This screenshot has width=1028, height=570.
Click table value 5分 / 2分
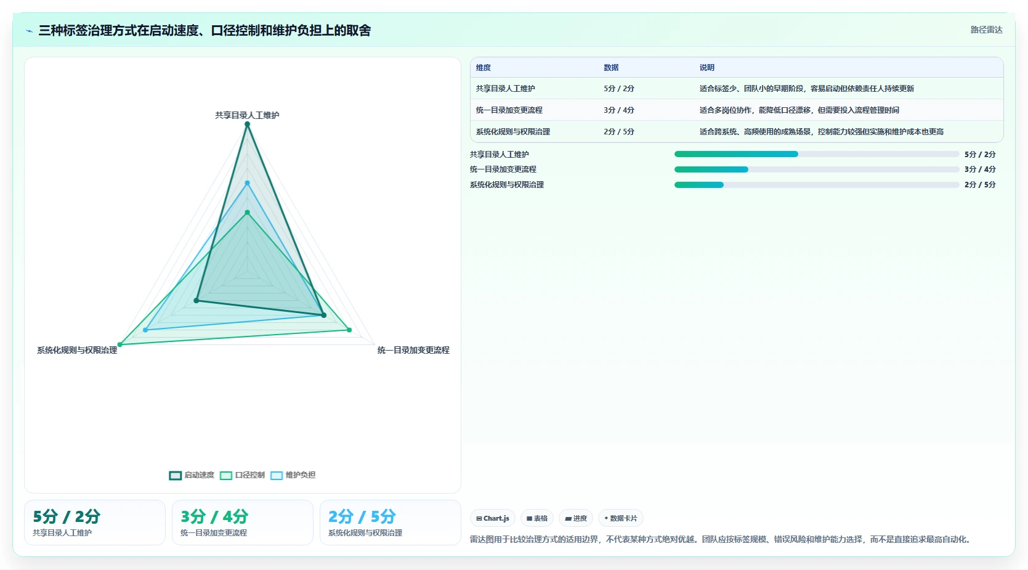pos(619,89)
